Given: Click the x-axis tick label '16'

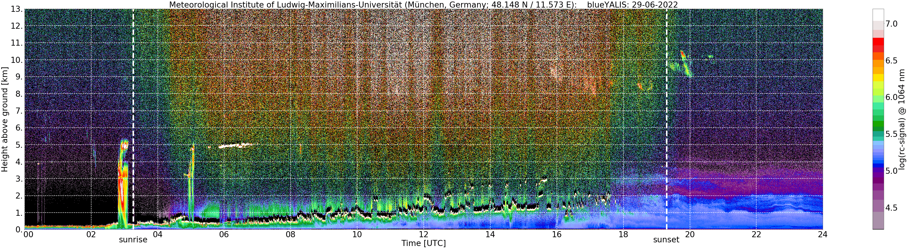Looking at the screenshot, I should (x=557, y=234).
